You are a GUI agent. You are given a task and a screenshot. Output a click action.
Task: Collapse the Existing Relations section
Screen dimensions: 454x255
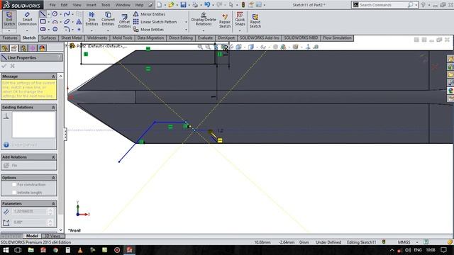(x=53, y=107)
